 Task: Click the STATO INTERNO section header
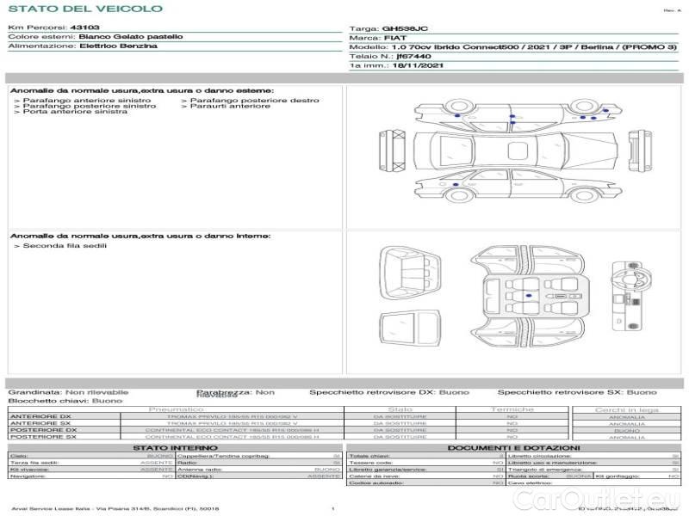[175, 448]
